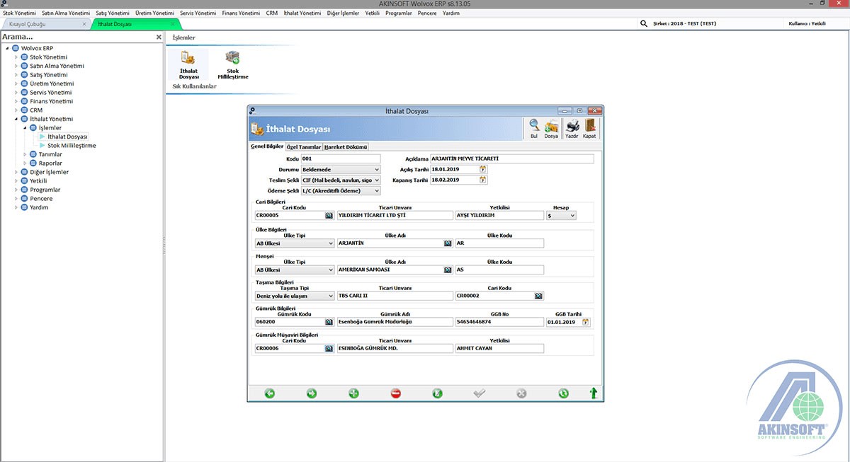Switch to the Hareket Dökümü tab

346,147
